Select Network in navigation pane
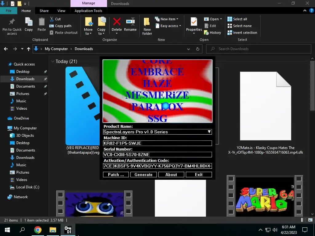This screenshot has height=236, width=315. [x=18, y=197]
